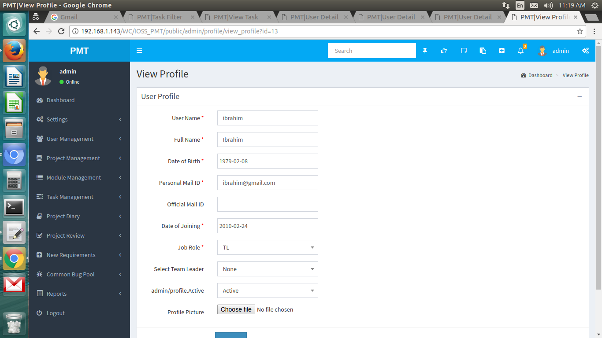This screenshot has width=602, height=338.
Task: Click the Project Management database icon
Action: tap(39, 158)
